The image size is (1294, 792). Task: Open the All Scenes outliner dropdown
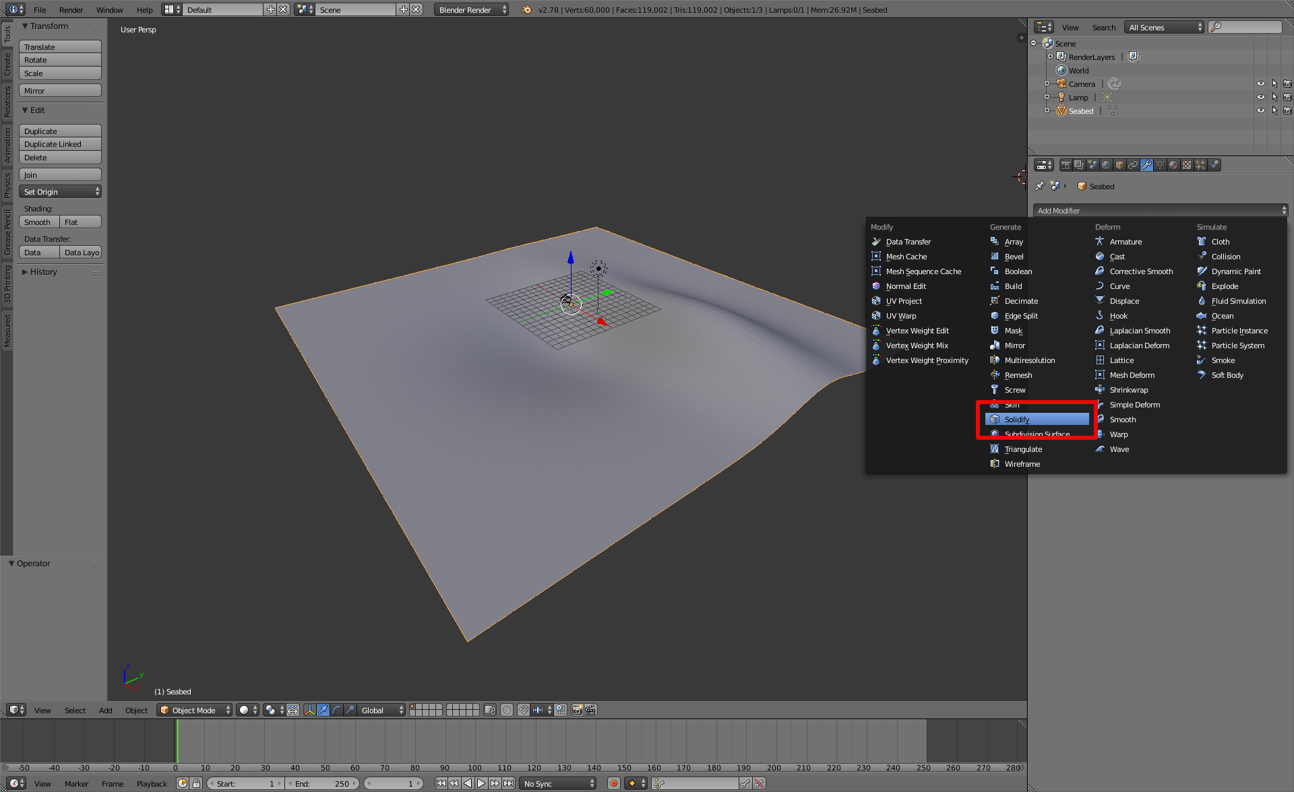click(1165, 27)
